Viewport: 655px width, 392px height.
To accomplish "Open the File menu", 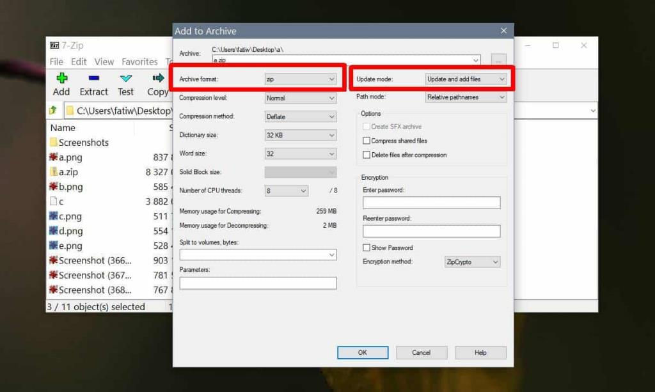I will 56,61.
